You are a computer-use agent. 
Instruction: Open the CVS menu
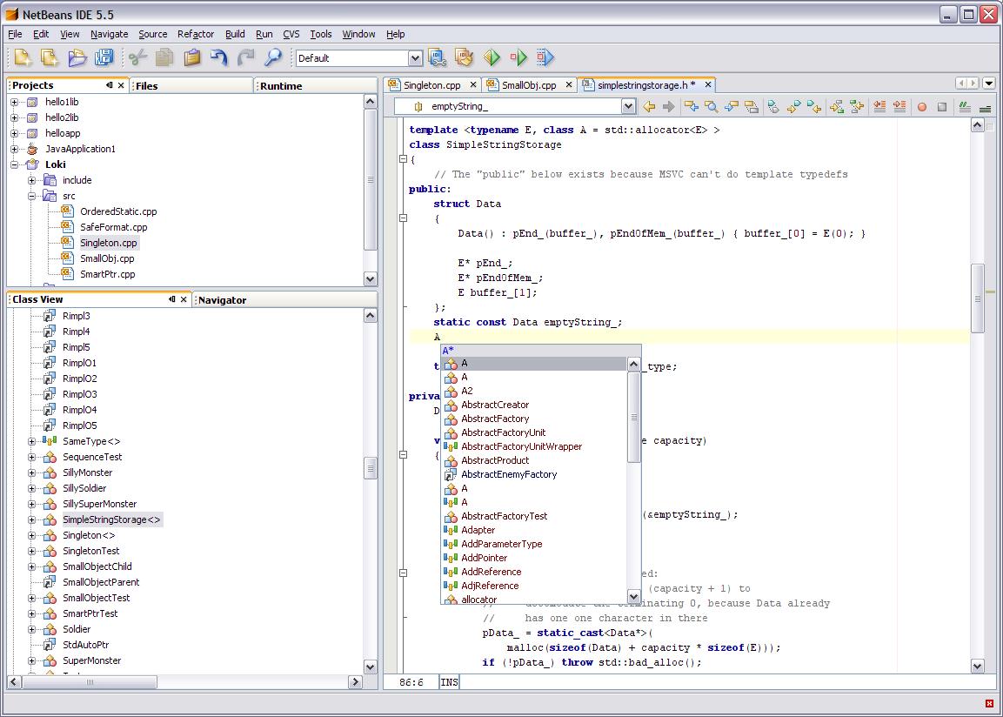291,34
